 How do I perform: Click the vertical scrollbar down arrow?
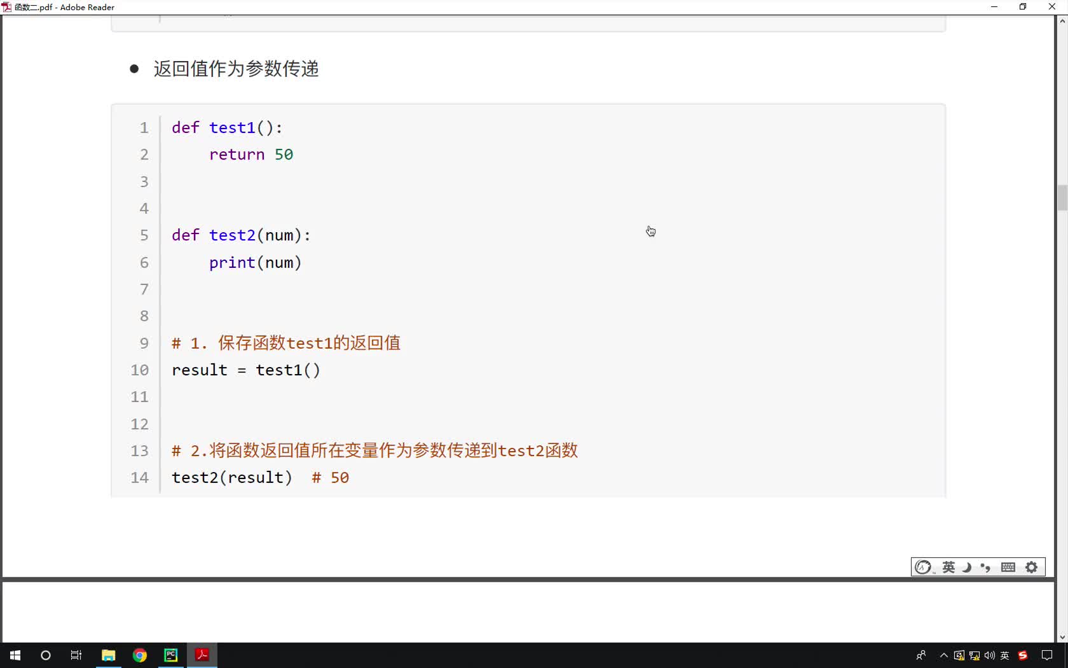click(x=1062, y=637)
